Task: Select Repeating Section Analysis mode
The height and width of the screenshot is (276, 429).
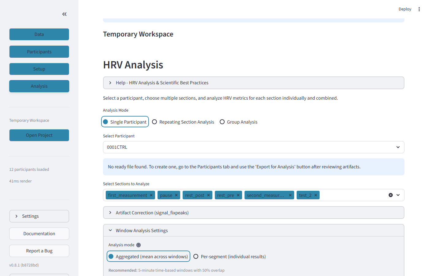Action: (183, 122)
